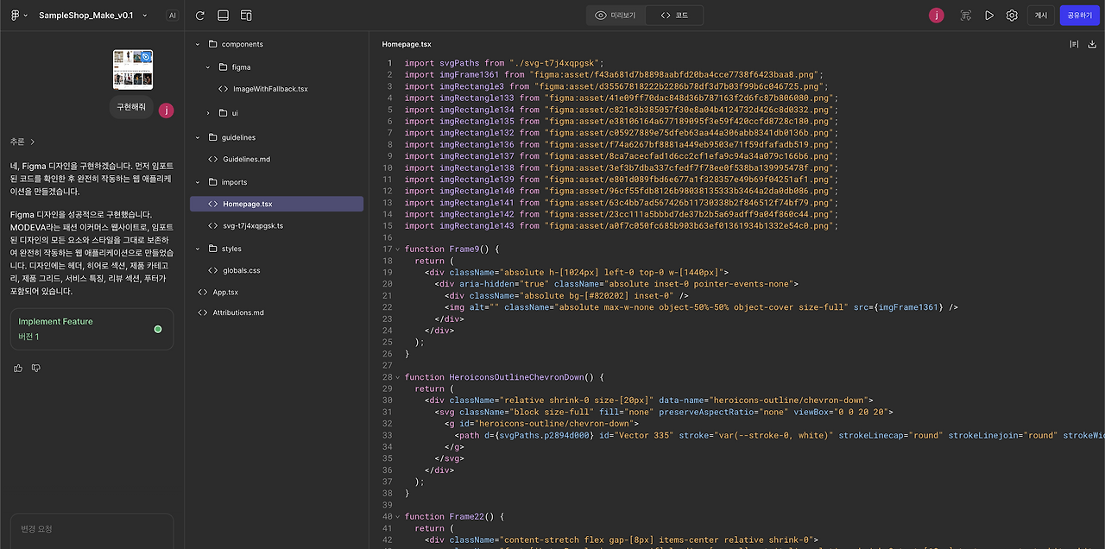Open the settings gear icon
Screen dimensions: 1105x549
[x=1012, y=16]
